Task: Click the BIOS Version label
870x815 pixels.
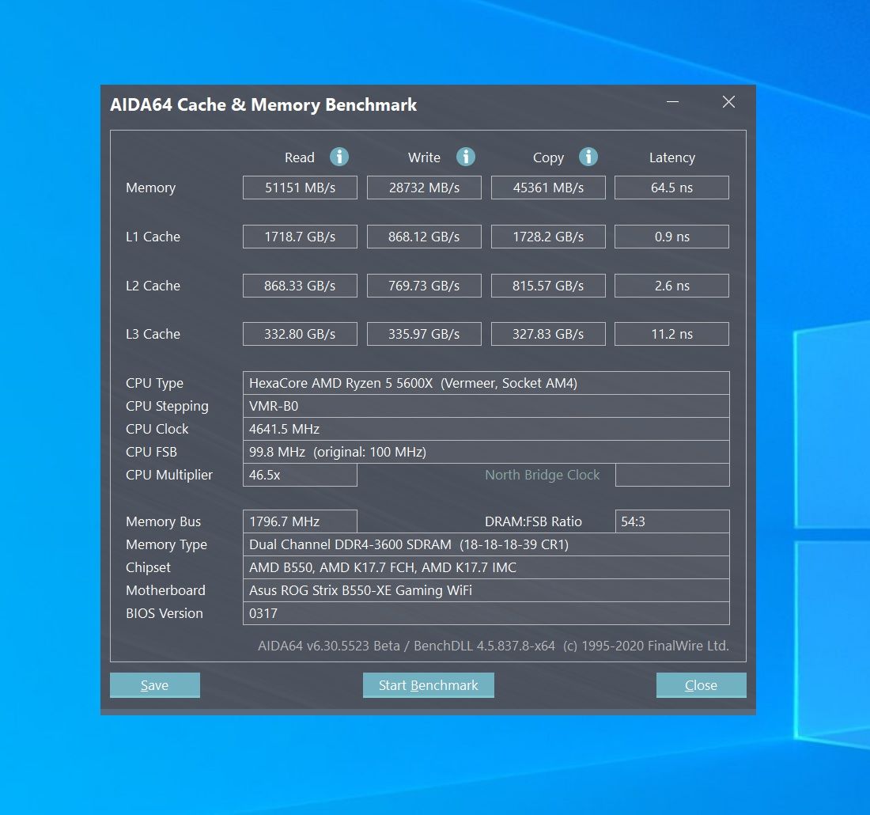Action: [x=165, y=613]
